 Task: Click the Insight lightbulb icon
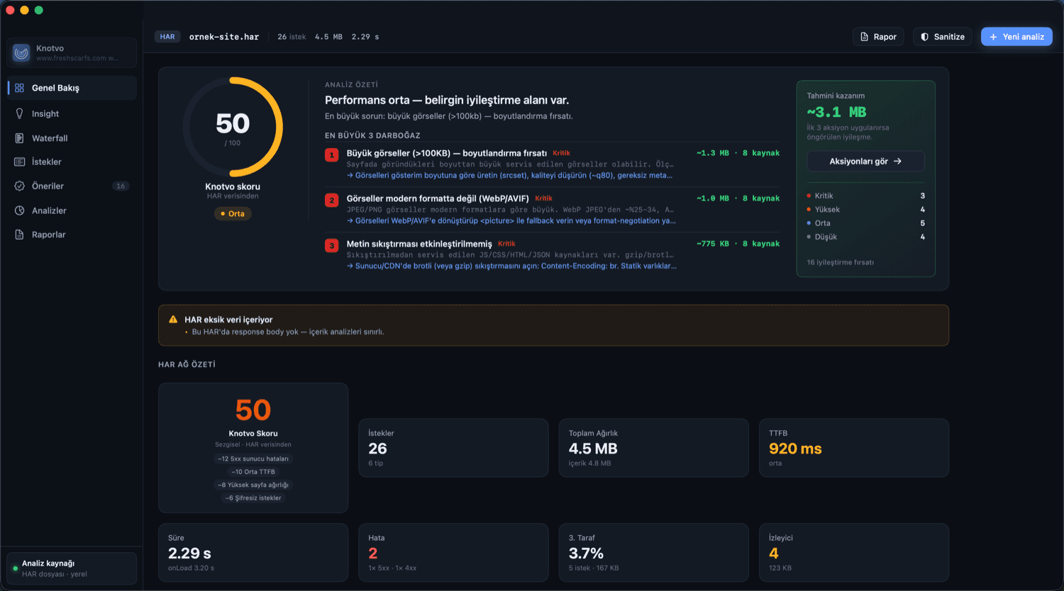click(x=19, y=113)
